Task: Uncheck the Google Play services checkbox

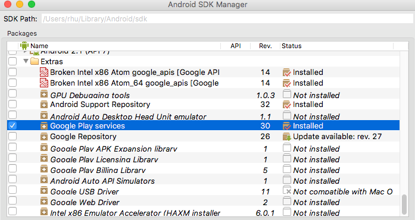Action: 13,125
